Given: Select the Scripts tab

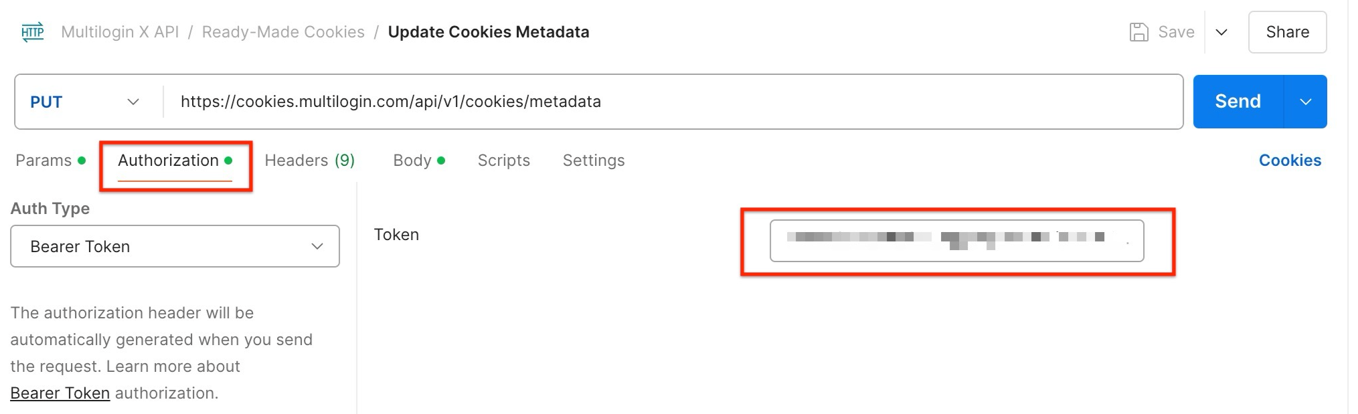Looking at the screenshot, I should (503, 160).
